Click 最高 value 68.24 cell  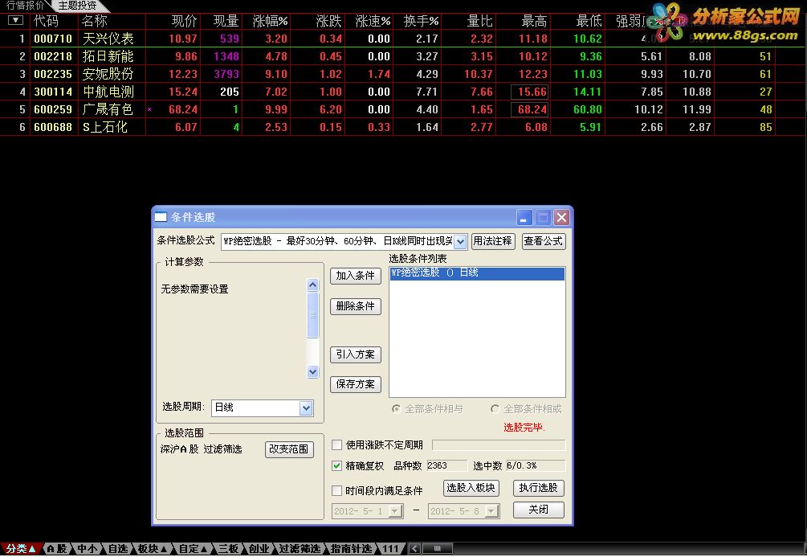[530, 109]
